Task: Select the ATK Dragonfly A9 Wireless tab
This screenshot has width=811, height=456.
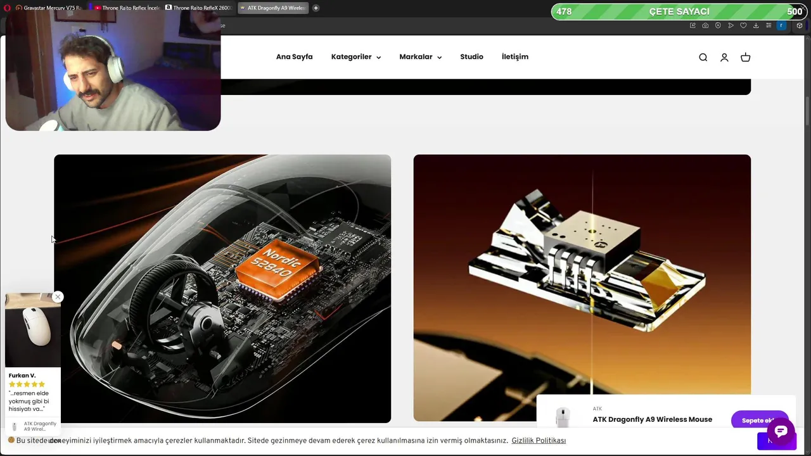Action: click(273, 8)
